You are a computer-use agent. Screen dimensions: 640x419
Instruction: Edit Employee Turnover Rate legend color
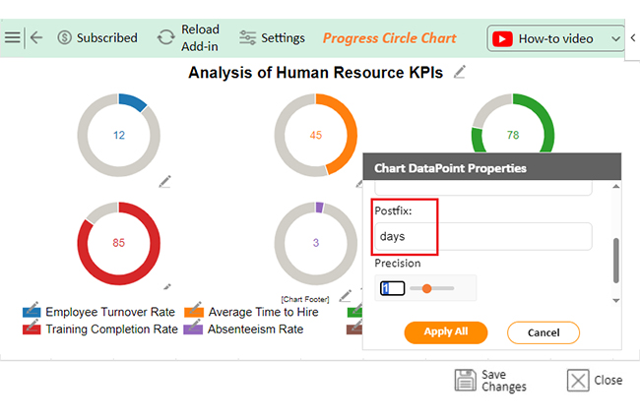click(x=32, y=310)
